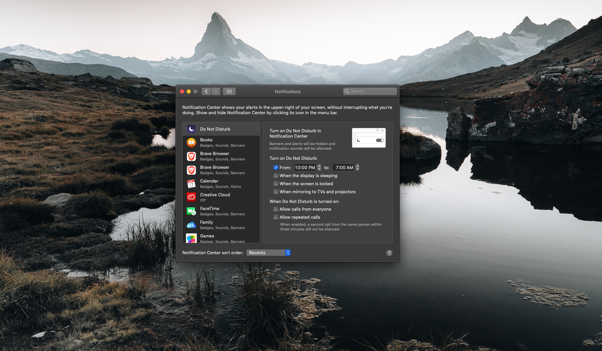Adjust the 10:00 PM start time stepper

[x=319, y=167]
